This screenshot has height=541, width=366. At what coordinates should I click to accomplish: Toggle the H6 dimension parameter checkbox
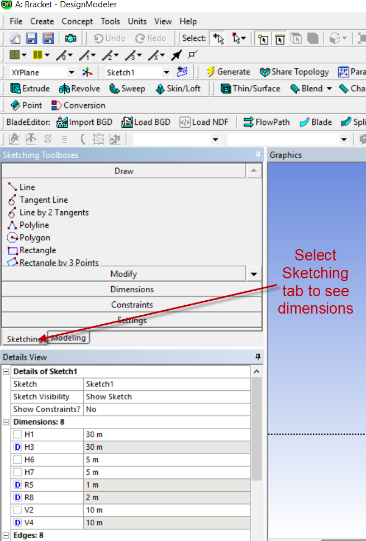tap(17, 460)
